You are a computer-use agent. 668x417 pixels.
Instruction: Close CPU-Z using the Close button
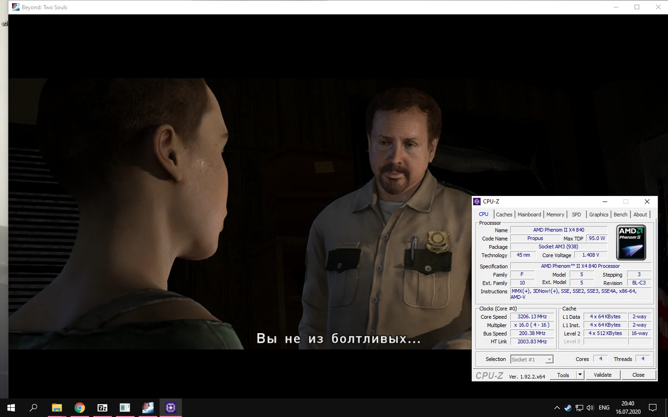(x=638, y=374)
